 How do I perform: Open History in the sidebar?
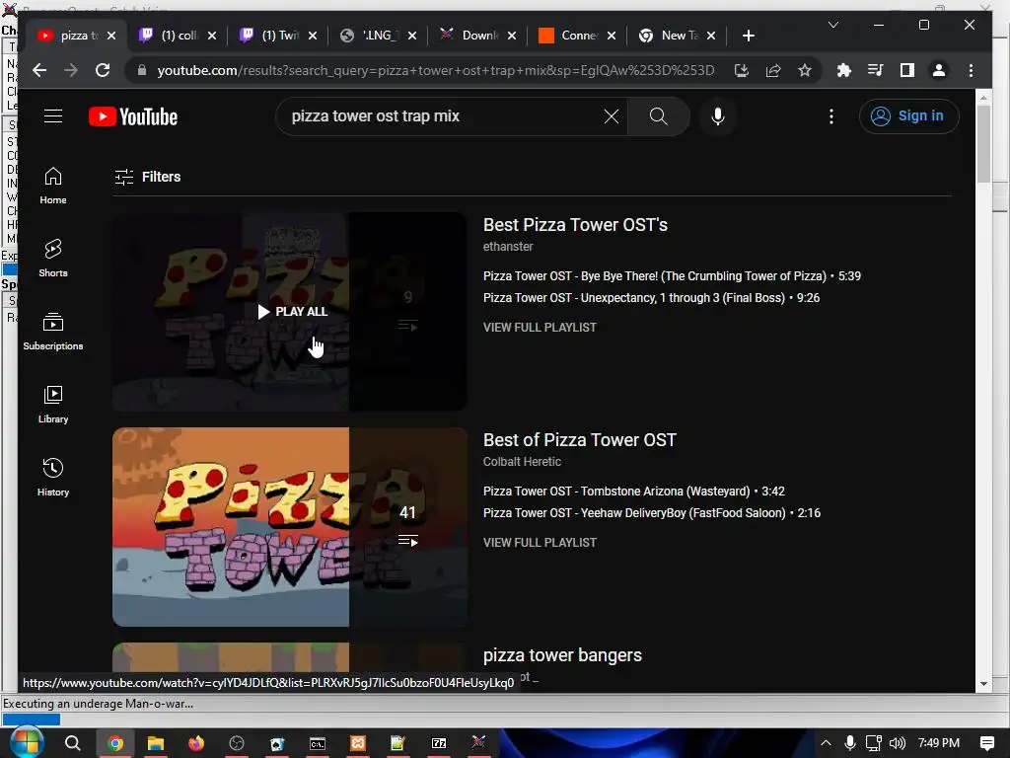tap(53, 477)
